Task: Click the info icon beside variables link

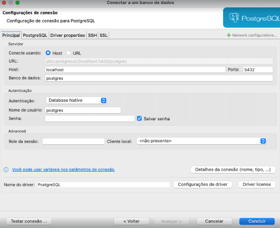Action: coord(6,170)
